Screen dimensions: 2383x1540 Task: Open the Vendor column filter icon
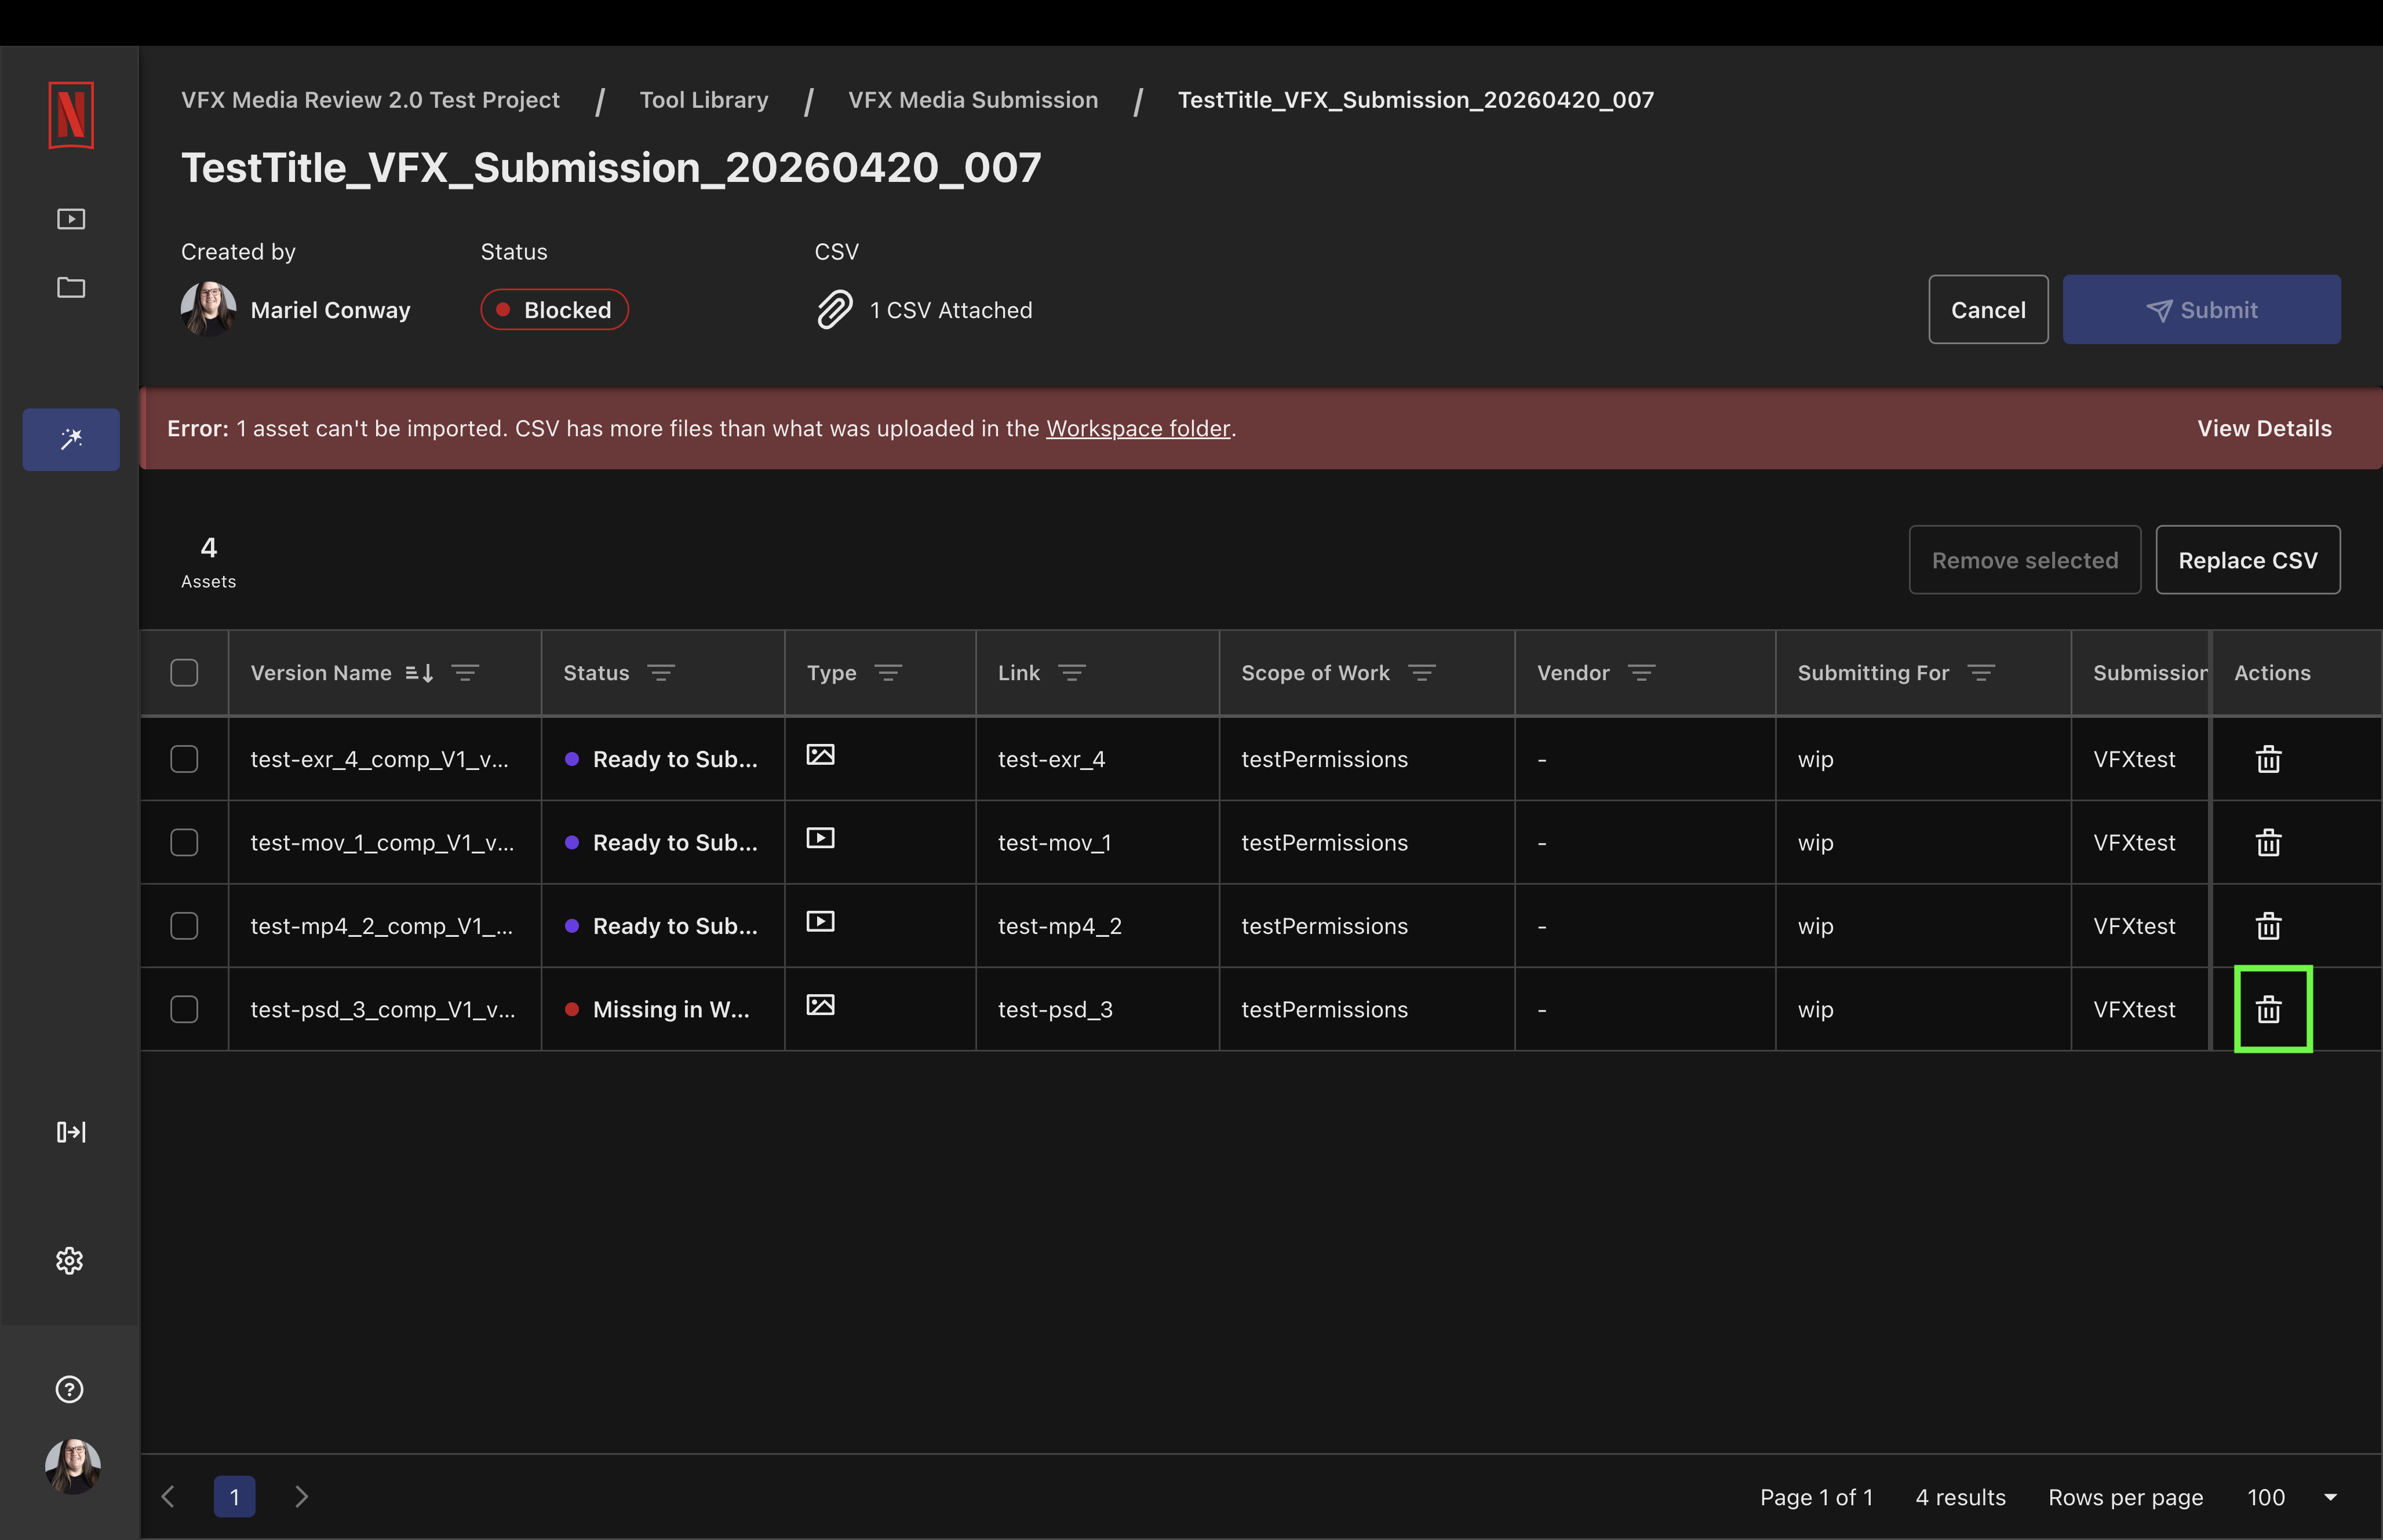pos(1642,673)
